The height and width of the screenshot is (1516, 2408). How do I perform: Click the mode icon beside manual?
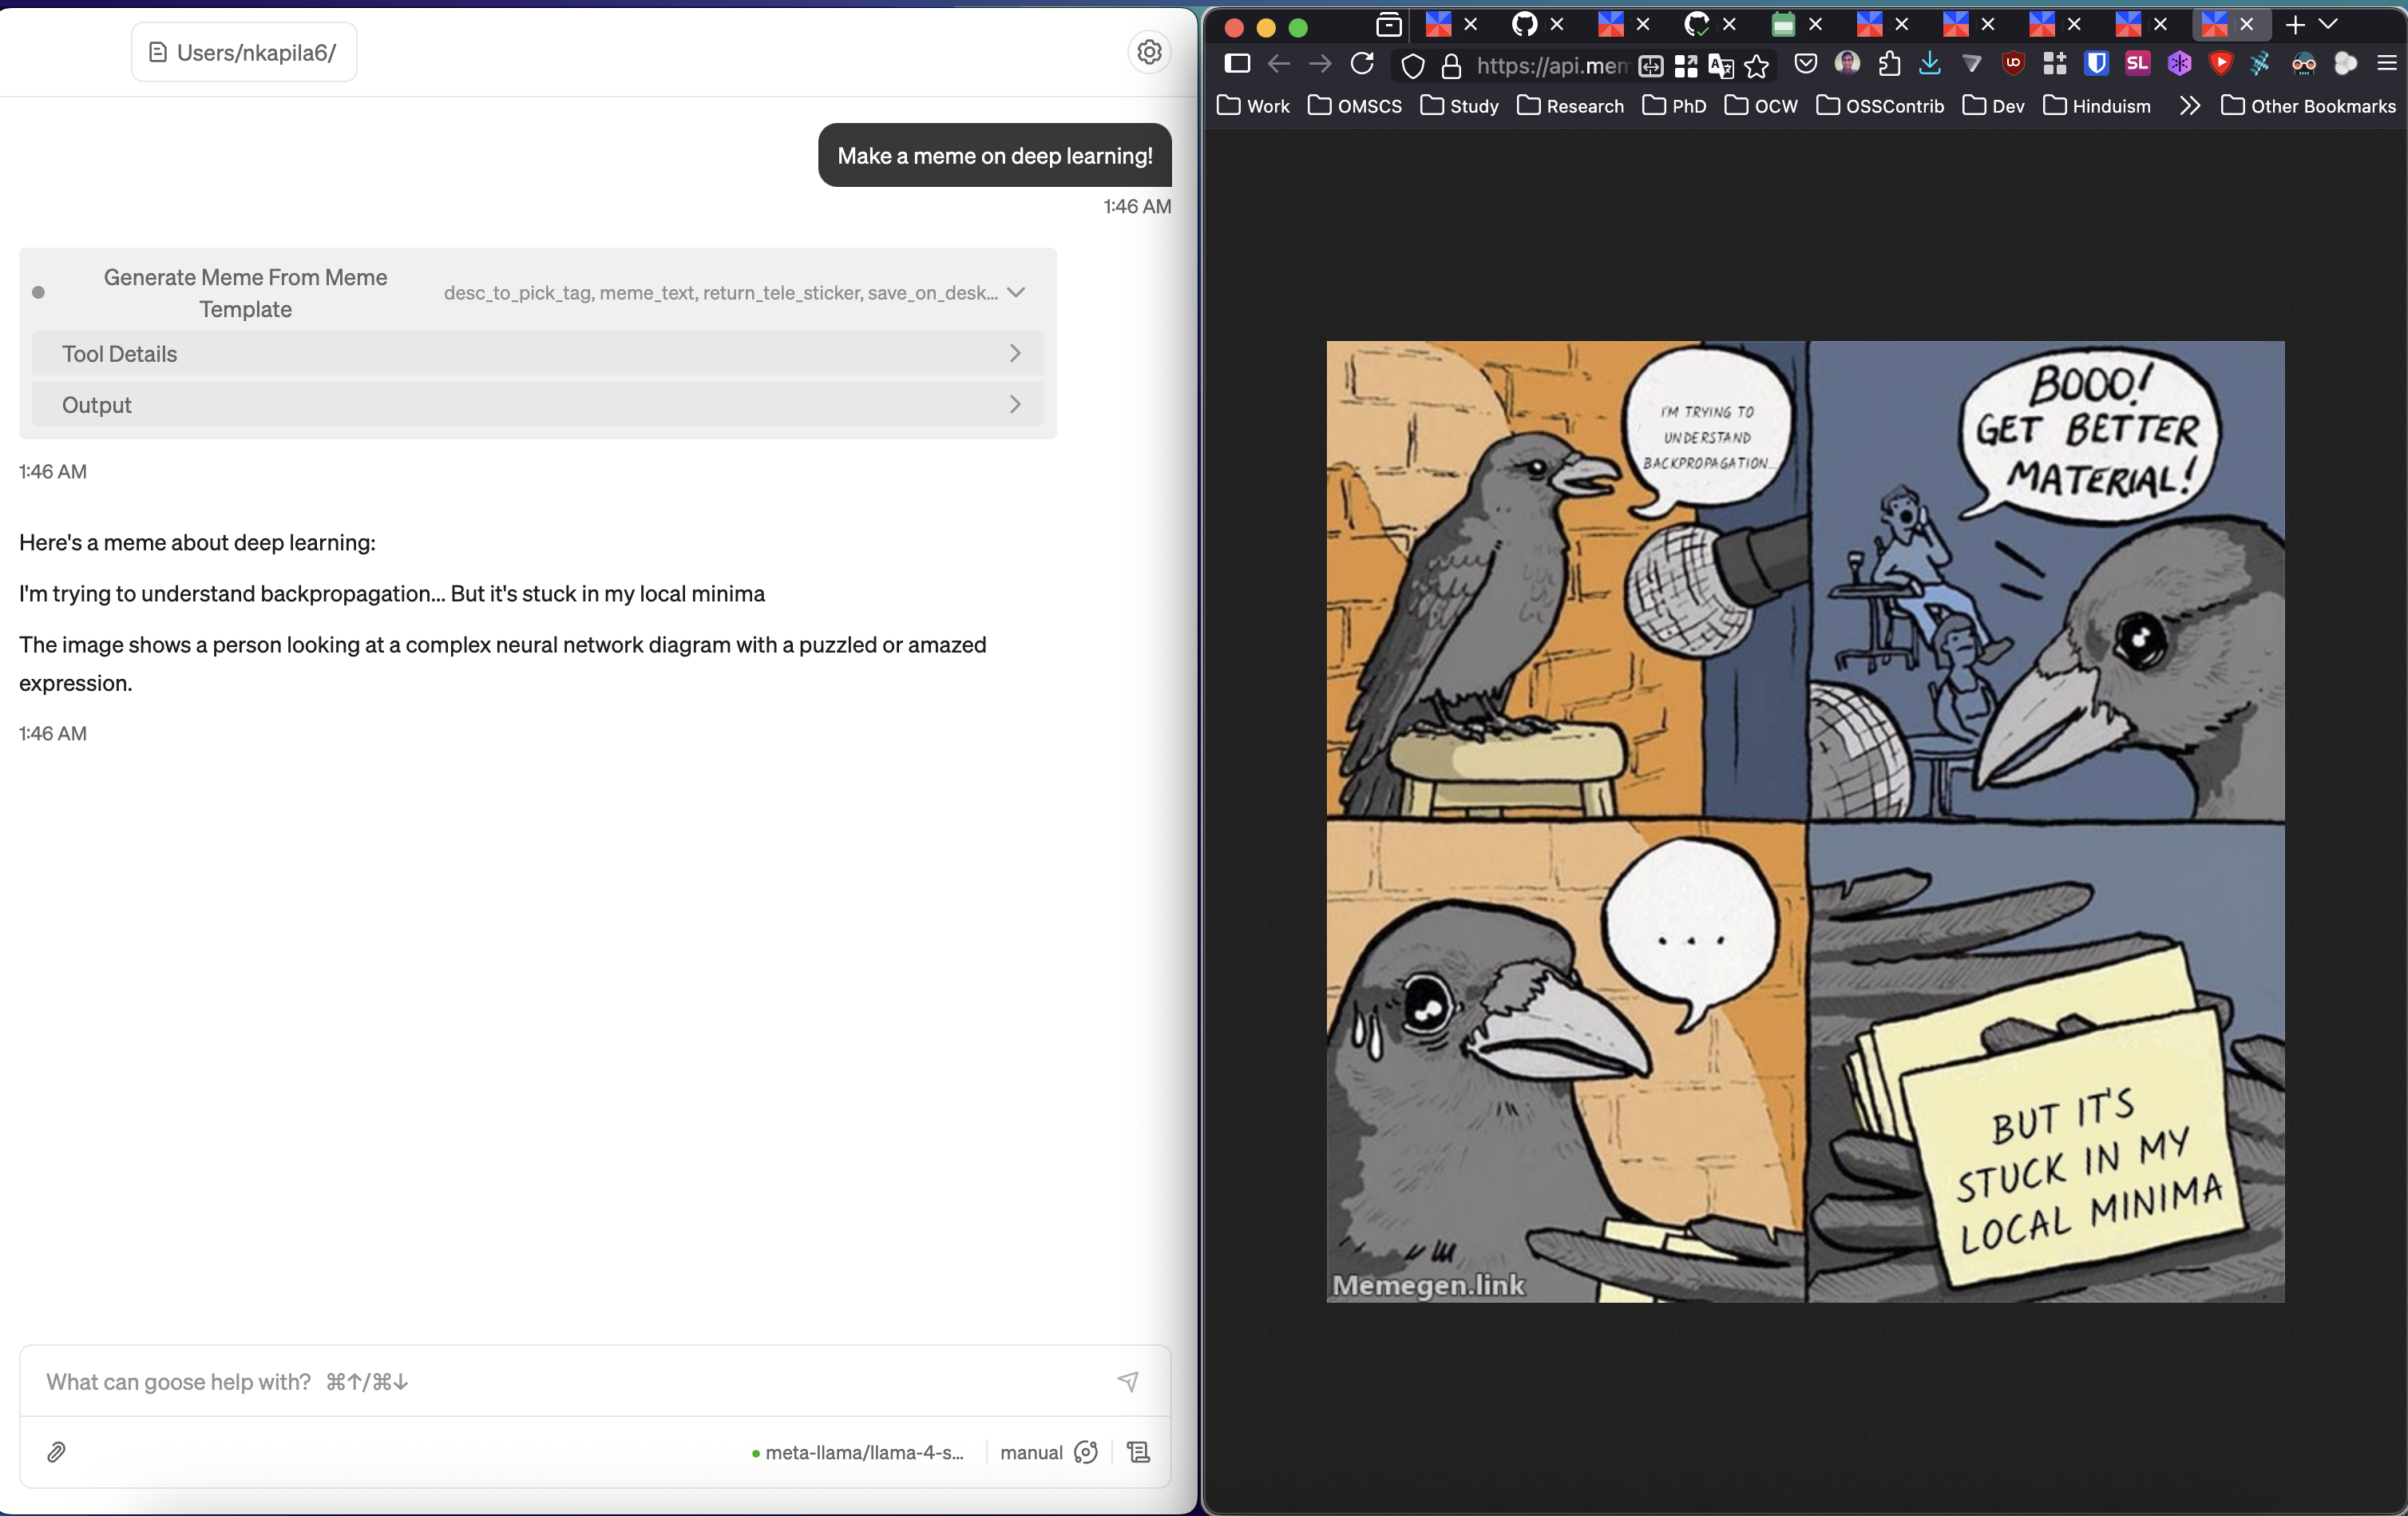1086,1452
